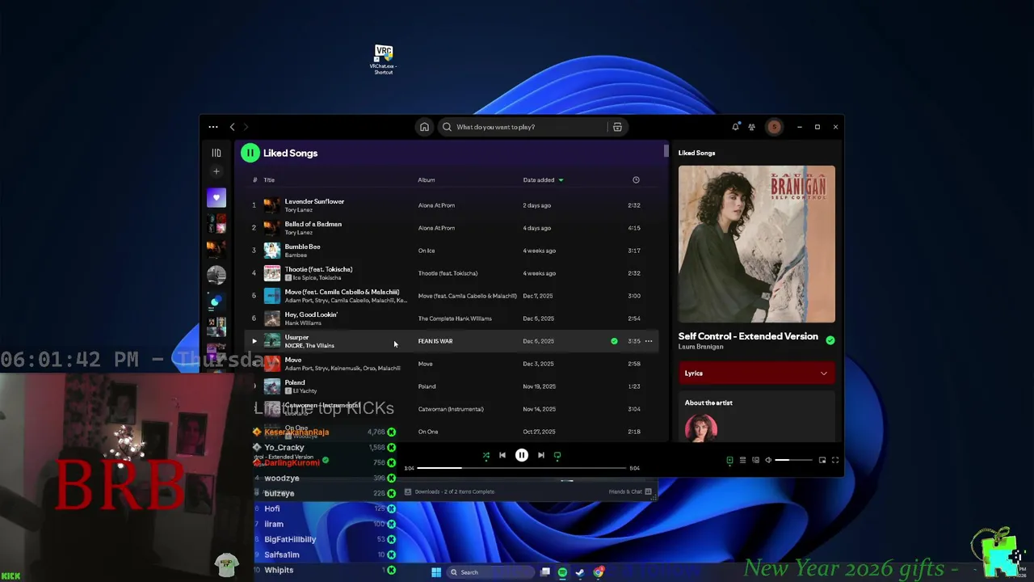
Task: Sort by Title column header
Action: [269, 180]
